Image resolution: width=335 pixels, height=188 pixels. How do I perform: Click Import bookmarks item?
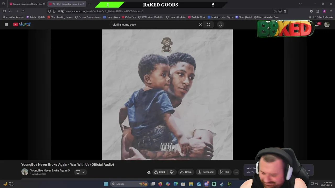(x=13, y=17)
